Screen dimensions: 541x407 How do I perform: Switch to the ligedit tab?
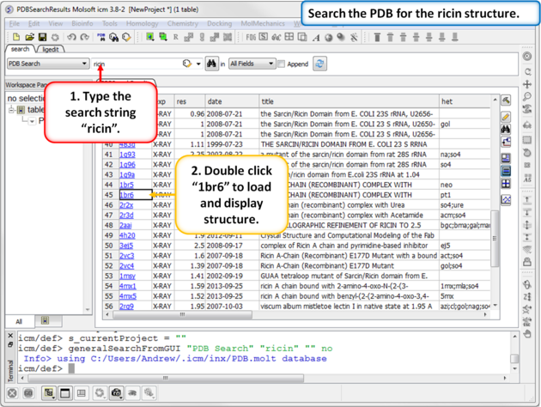(51, 50)
